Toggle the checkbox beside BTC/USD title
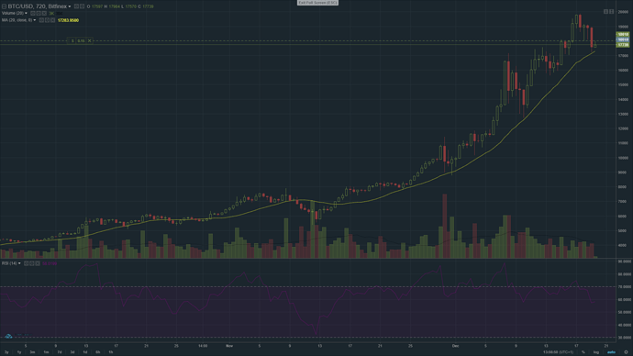 click(x=4, y=6)
